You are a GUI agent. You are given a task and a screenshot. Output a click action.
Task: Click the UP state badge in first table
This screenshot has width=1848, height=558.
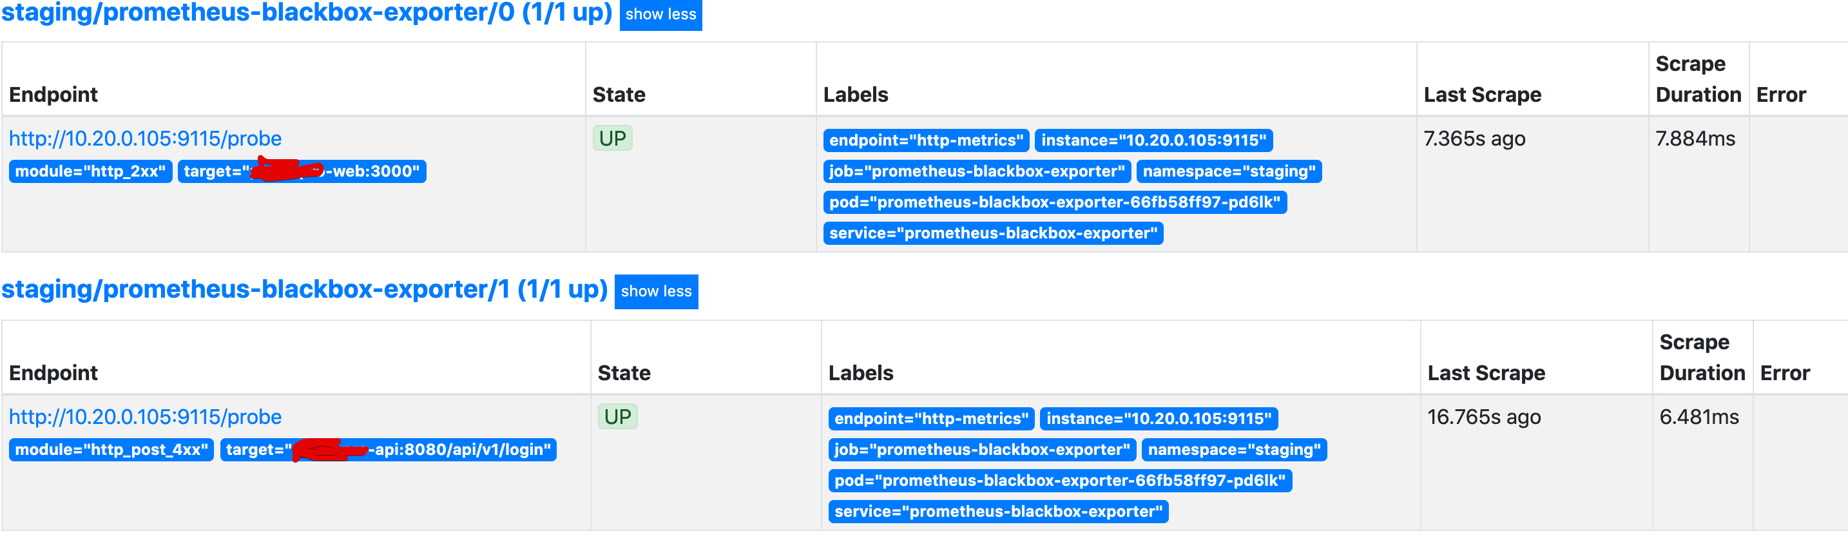612,139
